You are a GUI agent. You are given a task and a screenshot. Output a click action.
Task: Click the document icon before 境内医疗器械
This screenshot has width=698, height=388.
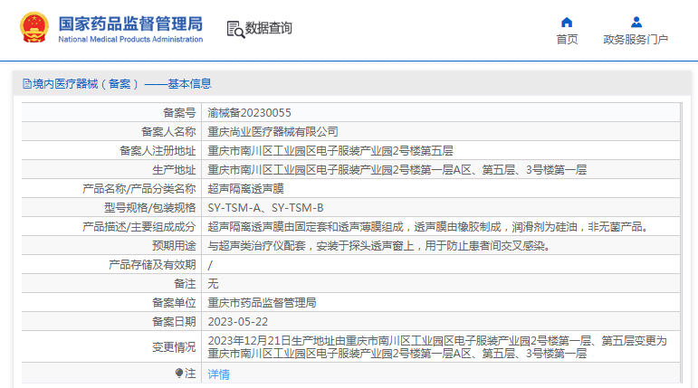pyautogui.click(x=27, y=83)
